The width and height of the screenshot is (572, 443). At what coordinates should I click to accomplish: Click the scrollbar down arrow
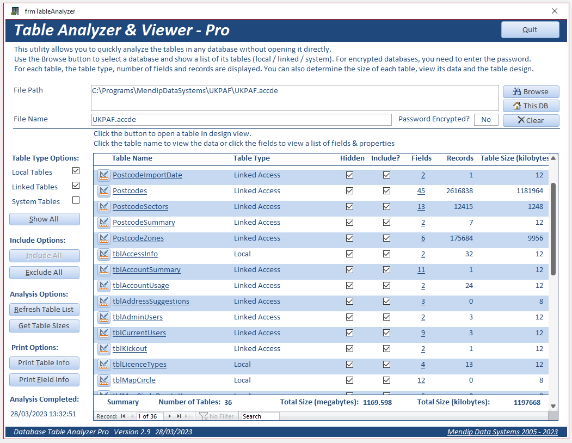553,406
